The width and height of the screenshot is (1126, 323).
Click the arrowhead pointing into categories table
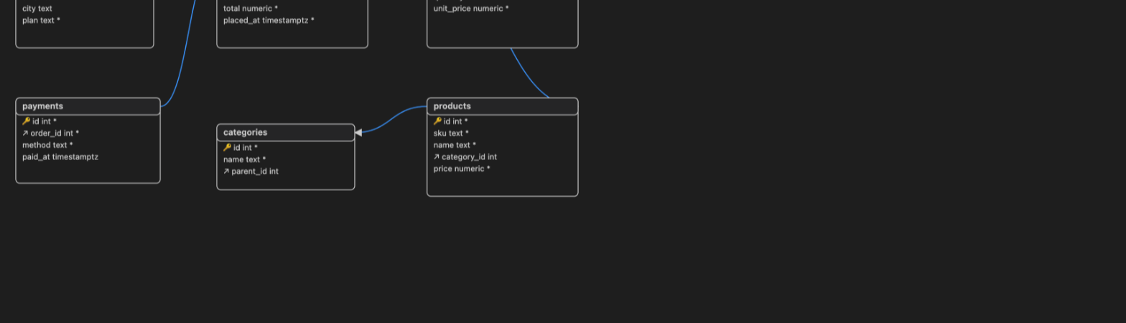pyautogui.click(x=358, y=132)
